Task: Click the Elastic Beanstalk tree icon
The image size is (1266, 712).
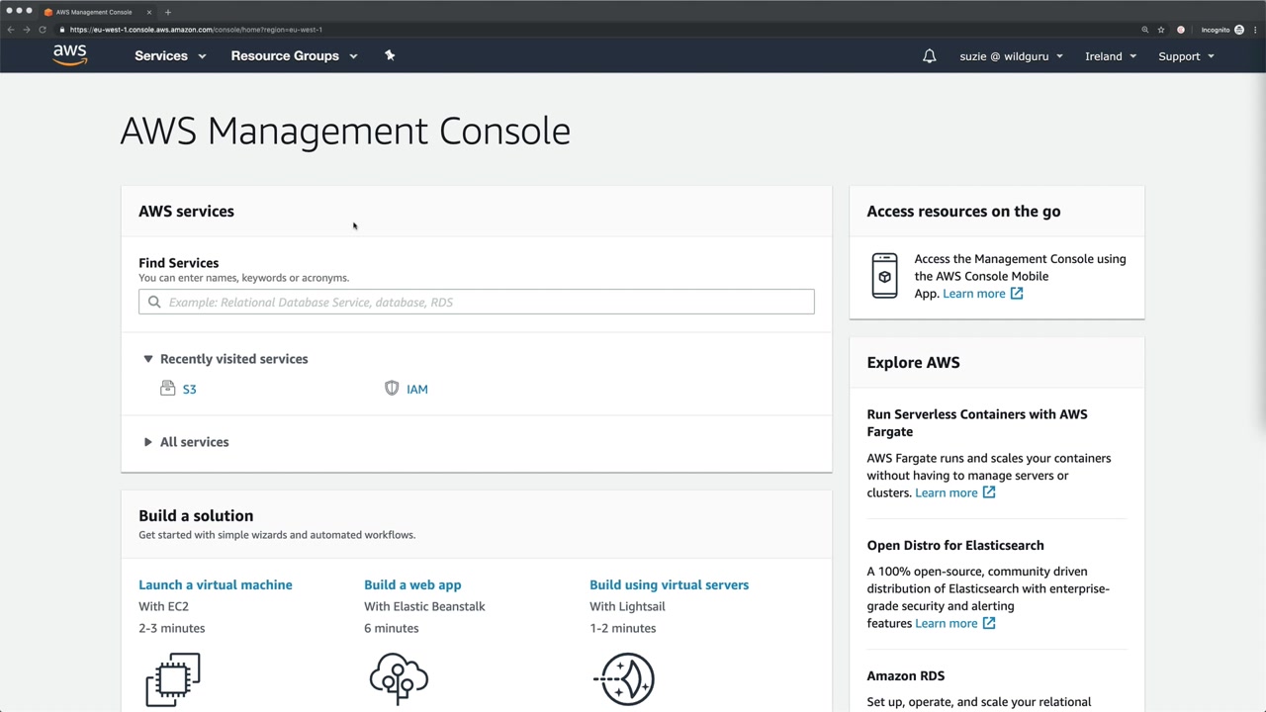Action: tap(399, 678)
